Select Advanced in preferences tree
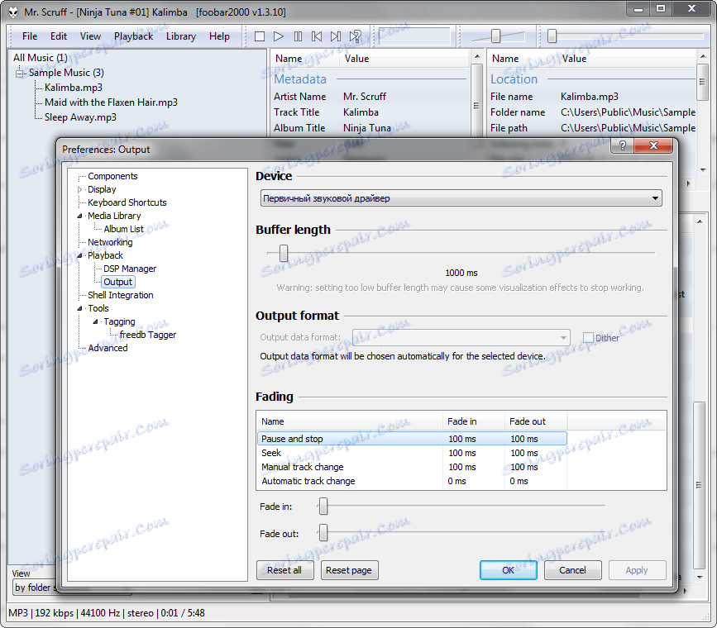Screen dimensions: 717x628 pyautogui.click(x=108, y=348)
